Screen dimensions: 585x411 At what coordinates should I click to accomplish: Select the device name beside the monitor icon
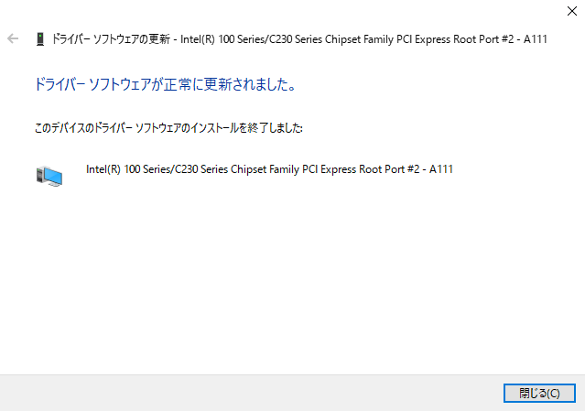269,169
